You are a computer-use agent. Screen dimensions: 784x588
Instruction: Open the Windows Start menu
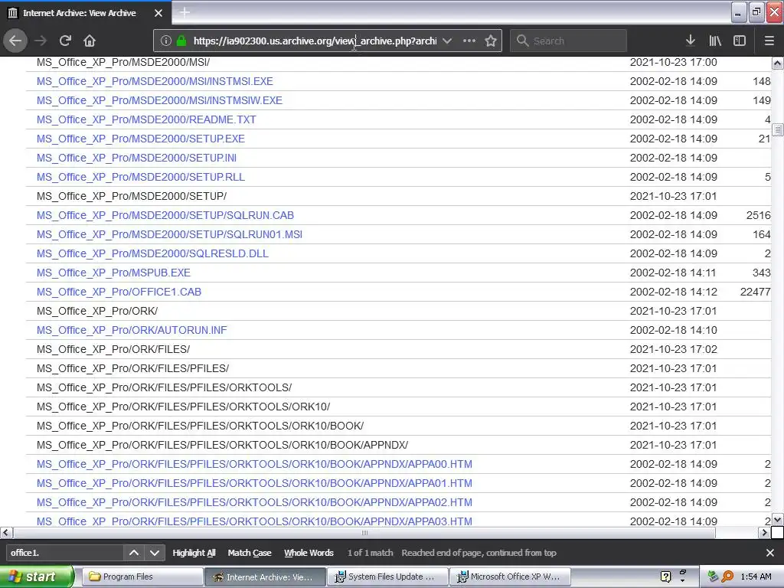point(36,577)
